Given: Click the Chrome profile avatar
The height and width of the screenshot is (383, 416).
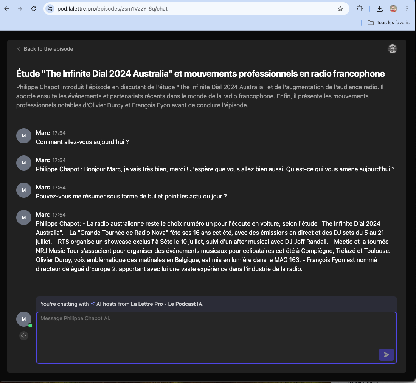Looking at the screenshot, I should click(x=393, y=9).
